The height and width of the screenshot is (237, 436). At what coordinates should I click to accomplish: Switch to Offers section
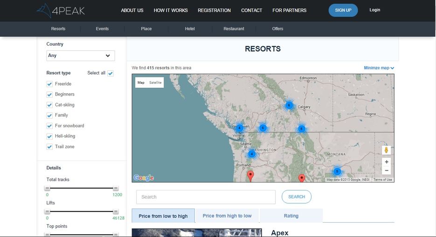(x=277, y=28)
